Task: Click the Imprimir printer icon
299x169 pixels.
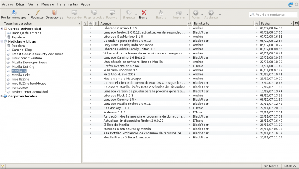Action: (179, 13)
